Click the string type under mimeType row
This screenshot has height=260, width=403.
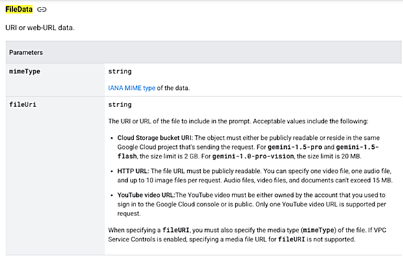[120, 71]
